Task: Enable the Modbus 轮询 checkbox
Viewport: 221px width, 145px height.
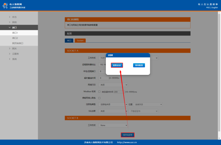Action: 99,92
